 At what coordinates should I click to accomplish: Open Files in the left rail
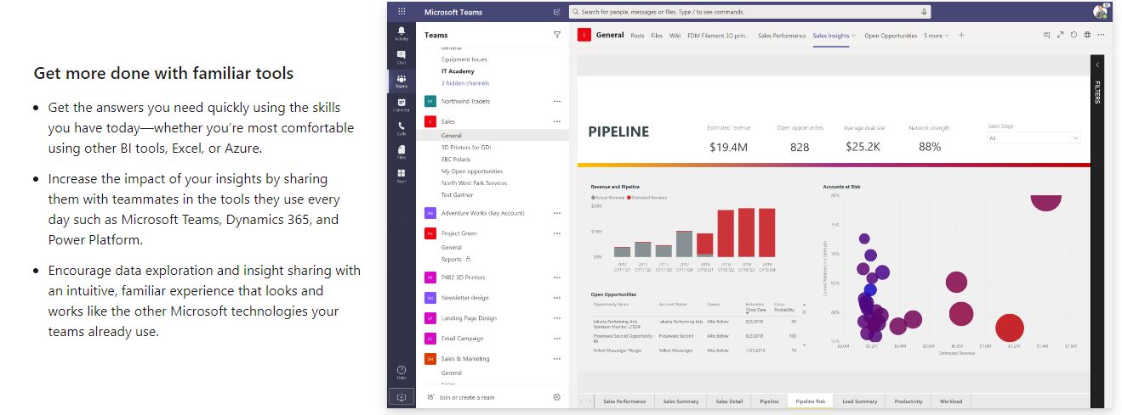pos(402,152)
